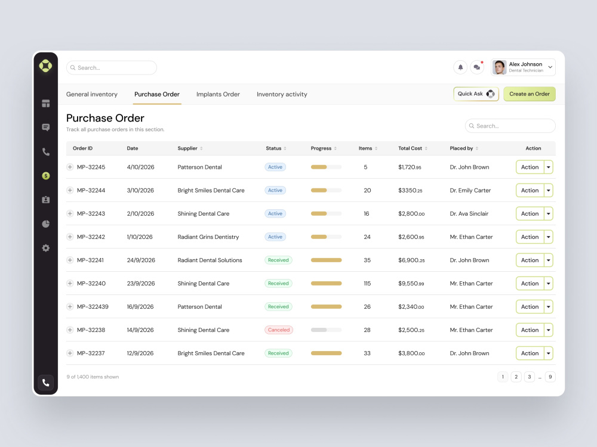The image size is (597, 447).
Task: Expand row MP-32241 with plus icon
Action: click(70, 260)
